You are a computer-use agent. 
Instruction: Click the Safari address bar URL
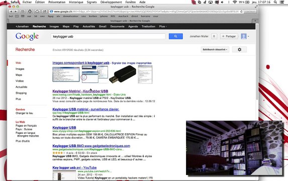(146, 12)
